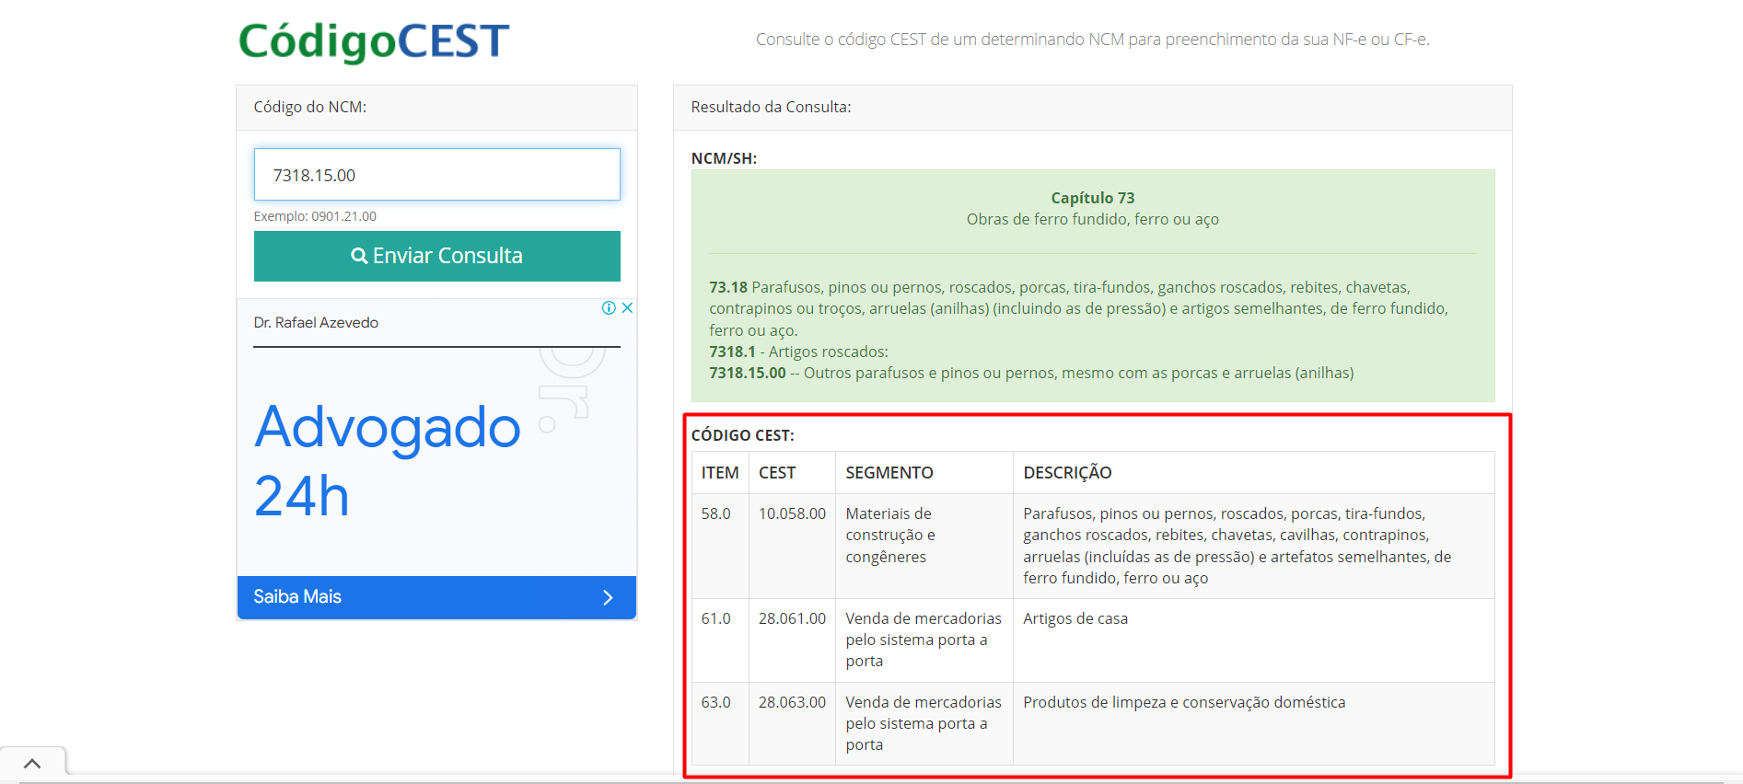1743x784 pixels.
Task: Click the NCM code input field
Action: pyautogui.click(x=437, y=175)
